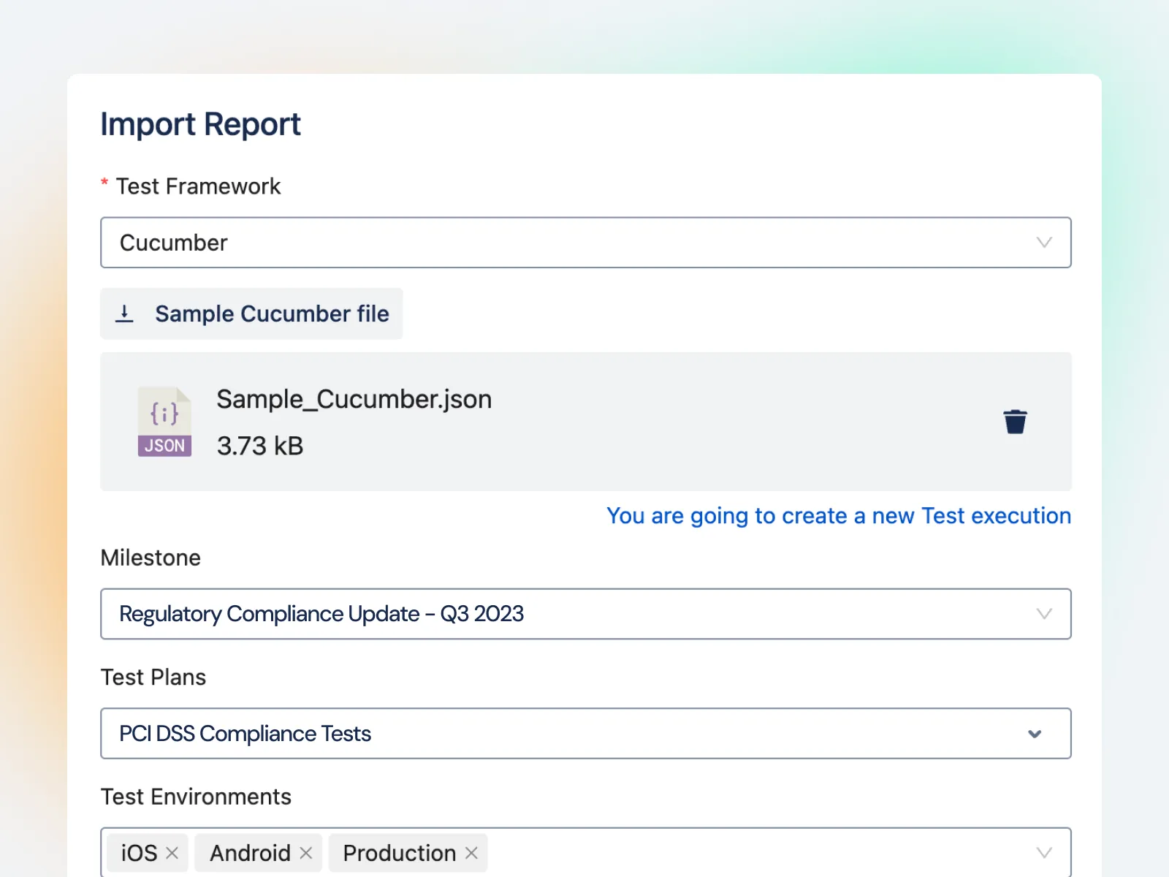Click the chevron on Milestone field
1169x877 pixels.
tap(1045, 614)
